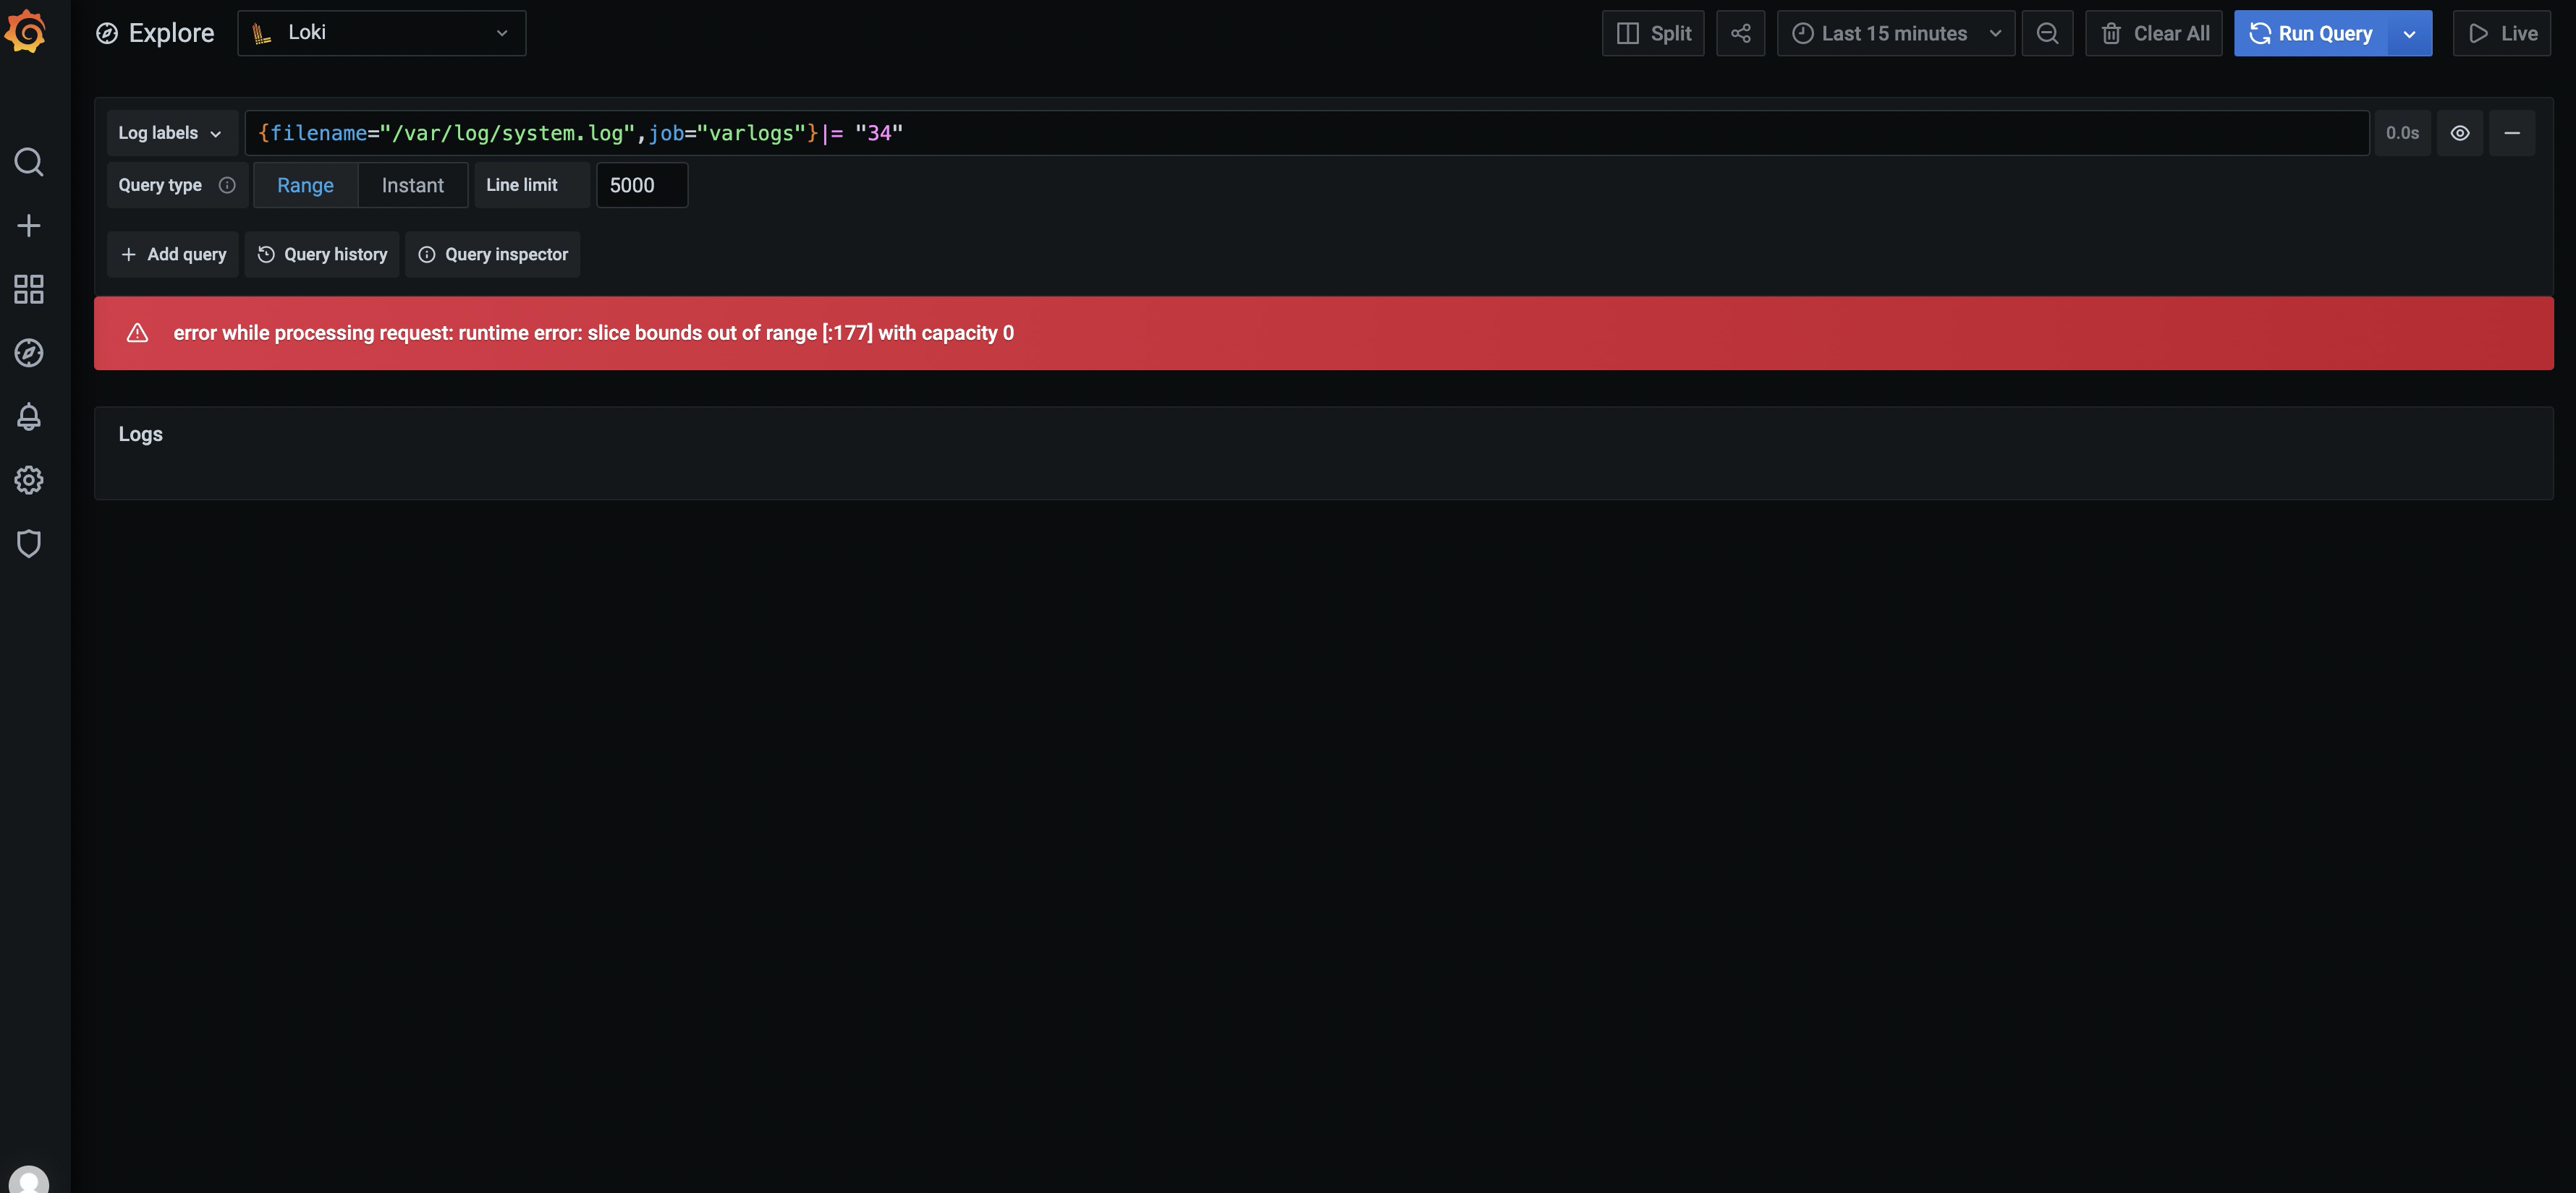Keep query type on Range
This screenshot has width=2576, height=1193.
[x=305, y=185]
